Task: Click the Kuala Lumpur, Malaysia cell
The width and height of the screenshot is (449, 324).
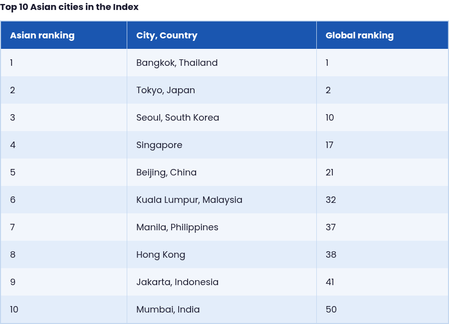Action: pos(222,200)
